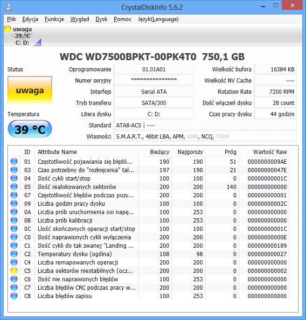
Task: Click the blue status icon for attribute 01
Action: click(14, 161)
